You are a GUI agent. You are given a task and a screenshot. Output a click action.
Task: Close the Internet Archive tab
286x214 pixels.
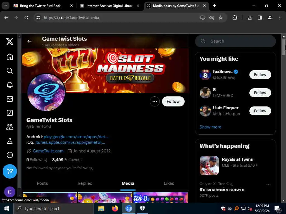[x=138, y=6]
